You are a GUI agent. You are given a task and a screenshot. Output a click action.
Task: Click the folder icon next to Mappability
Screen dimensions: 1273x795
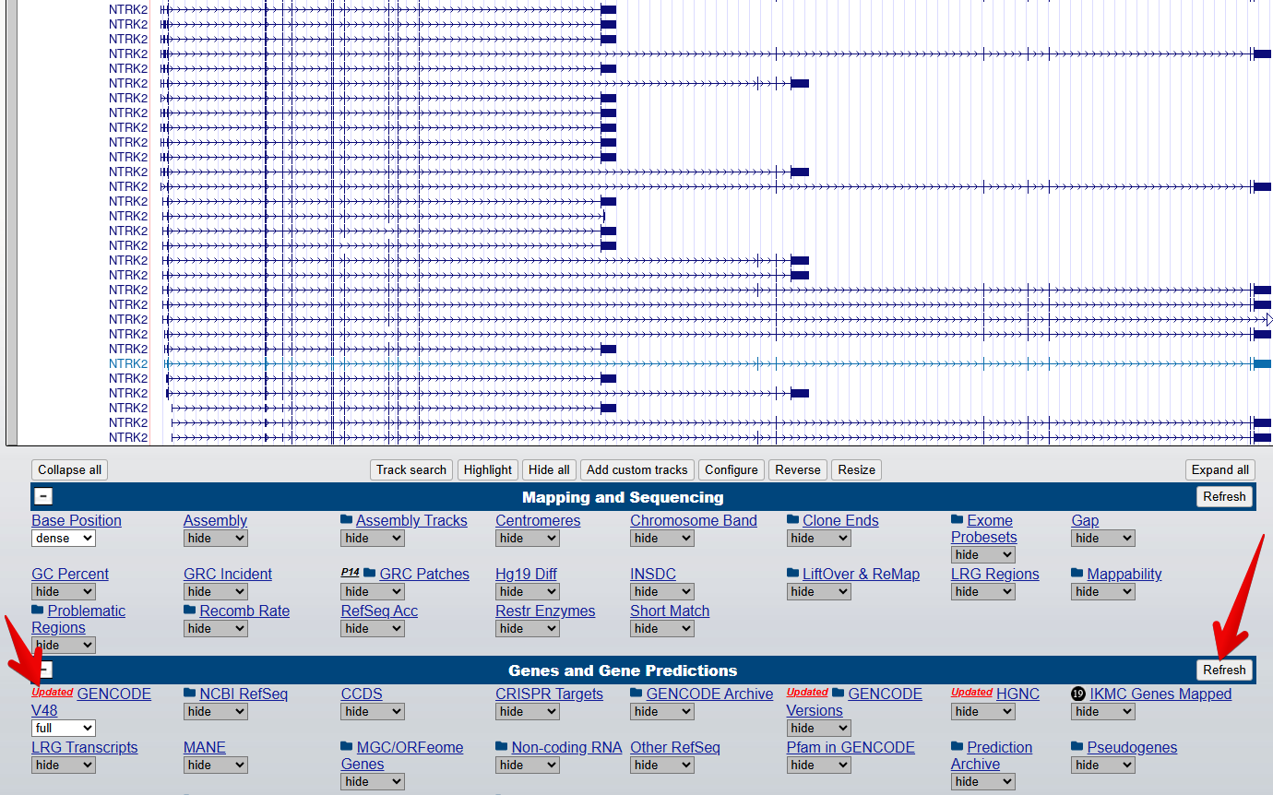[x=1077, y=574]
